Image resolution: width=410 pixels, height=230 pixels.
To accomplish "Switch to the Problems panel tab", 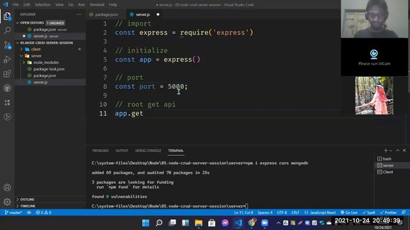I will [x=101, y=151].
